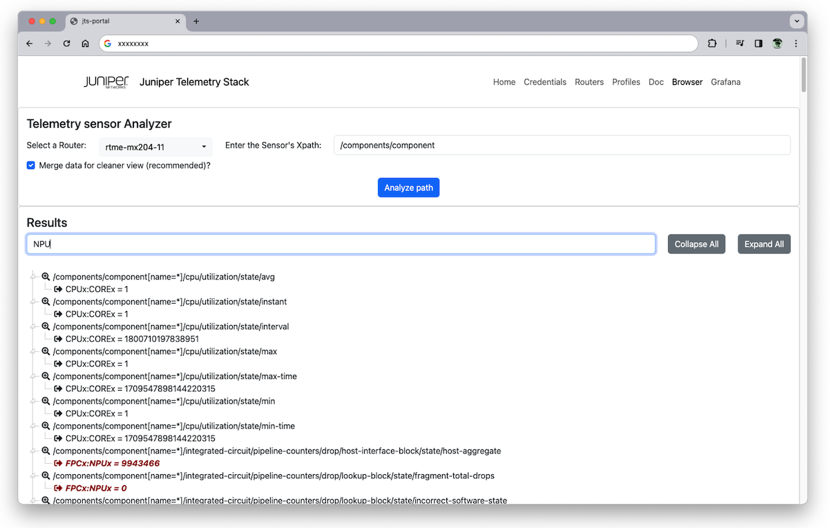Viewport: 829px width, 528px height.
Task: Click the Expand All button
Action: coord(763,244)
